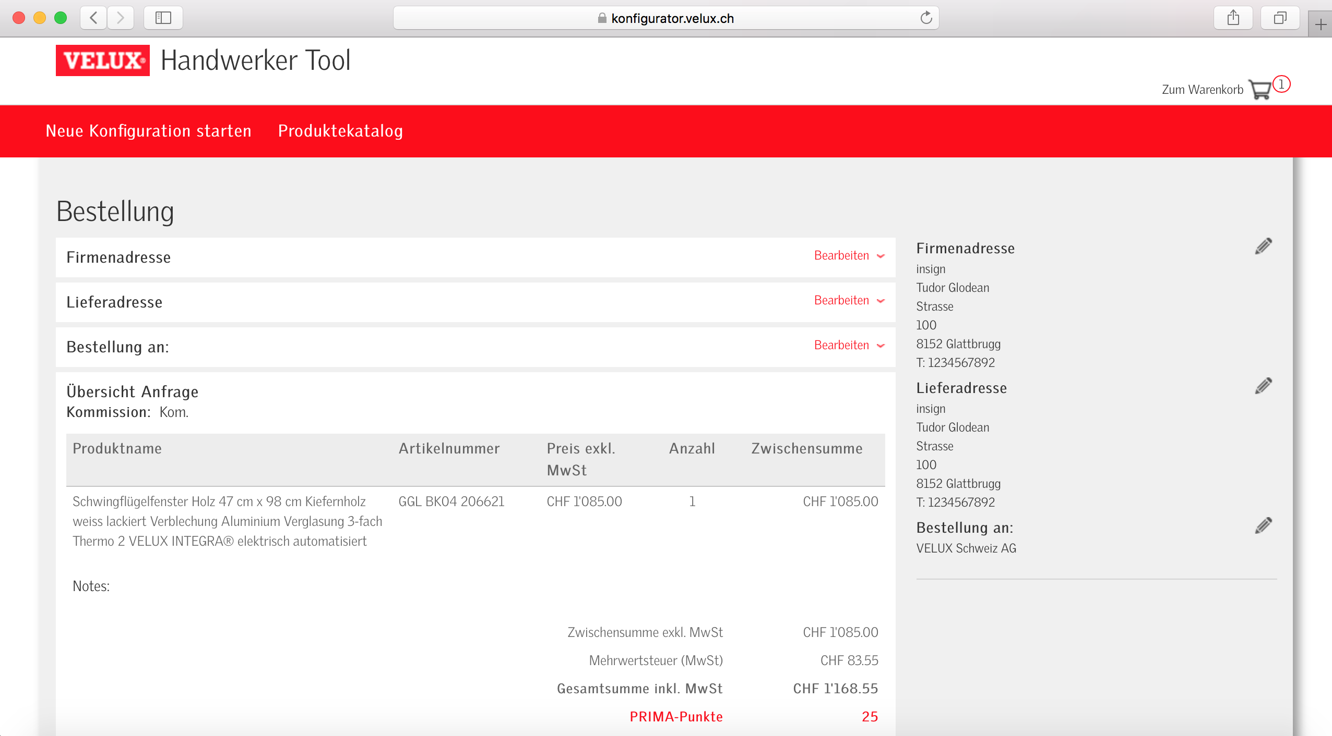
Task: Click the konfigurator.velux.ch address field
Action: [666, 18]
